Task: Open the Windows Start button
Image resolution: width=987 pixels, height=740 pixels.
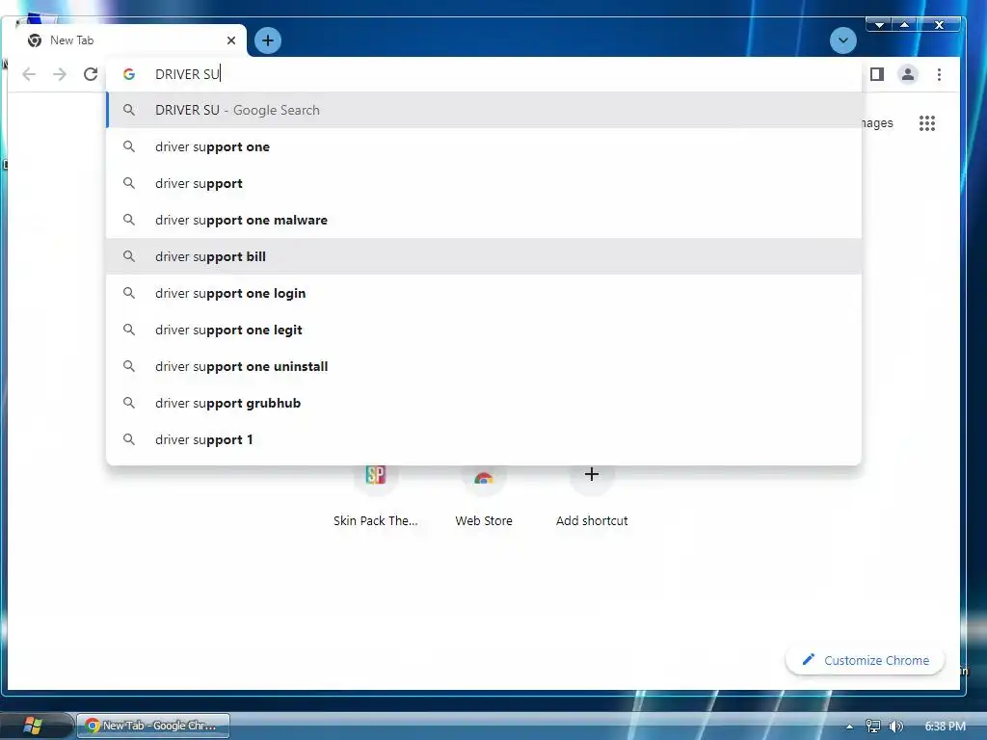Action: (x=32, y=726)
